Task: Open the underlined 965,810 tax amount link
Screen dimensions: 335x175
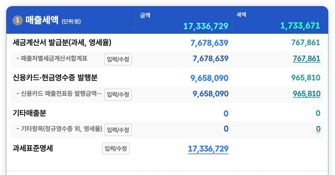Action: click(x=306, y=94)
